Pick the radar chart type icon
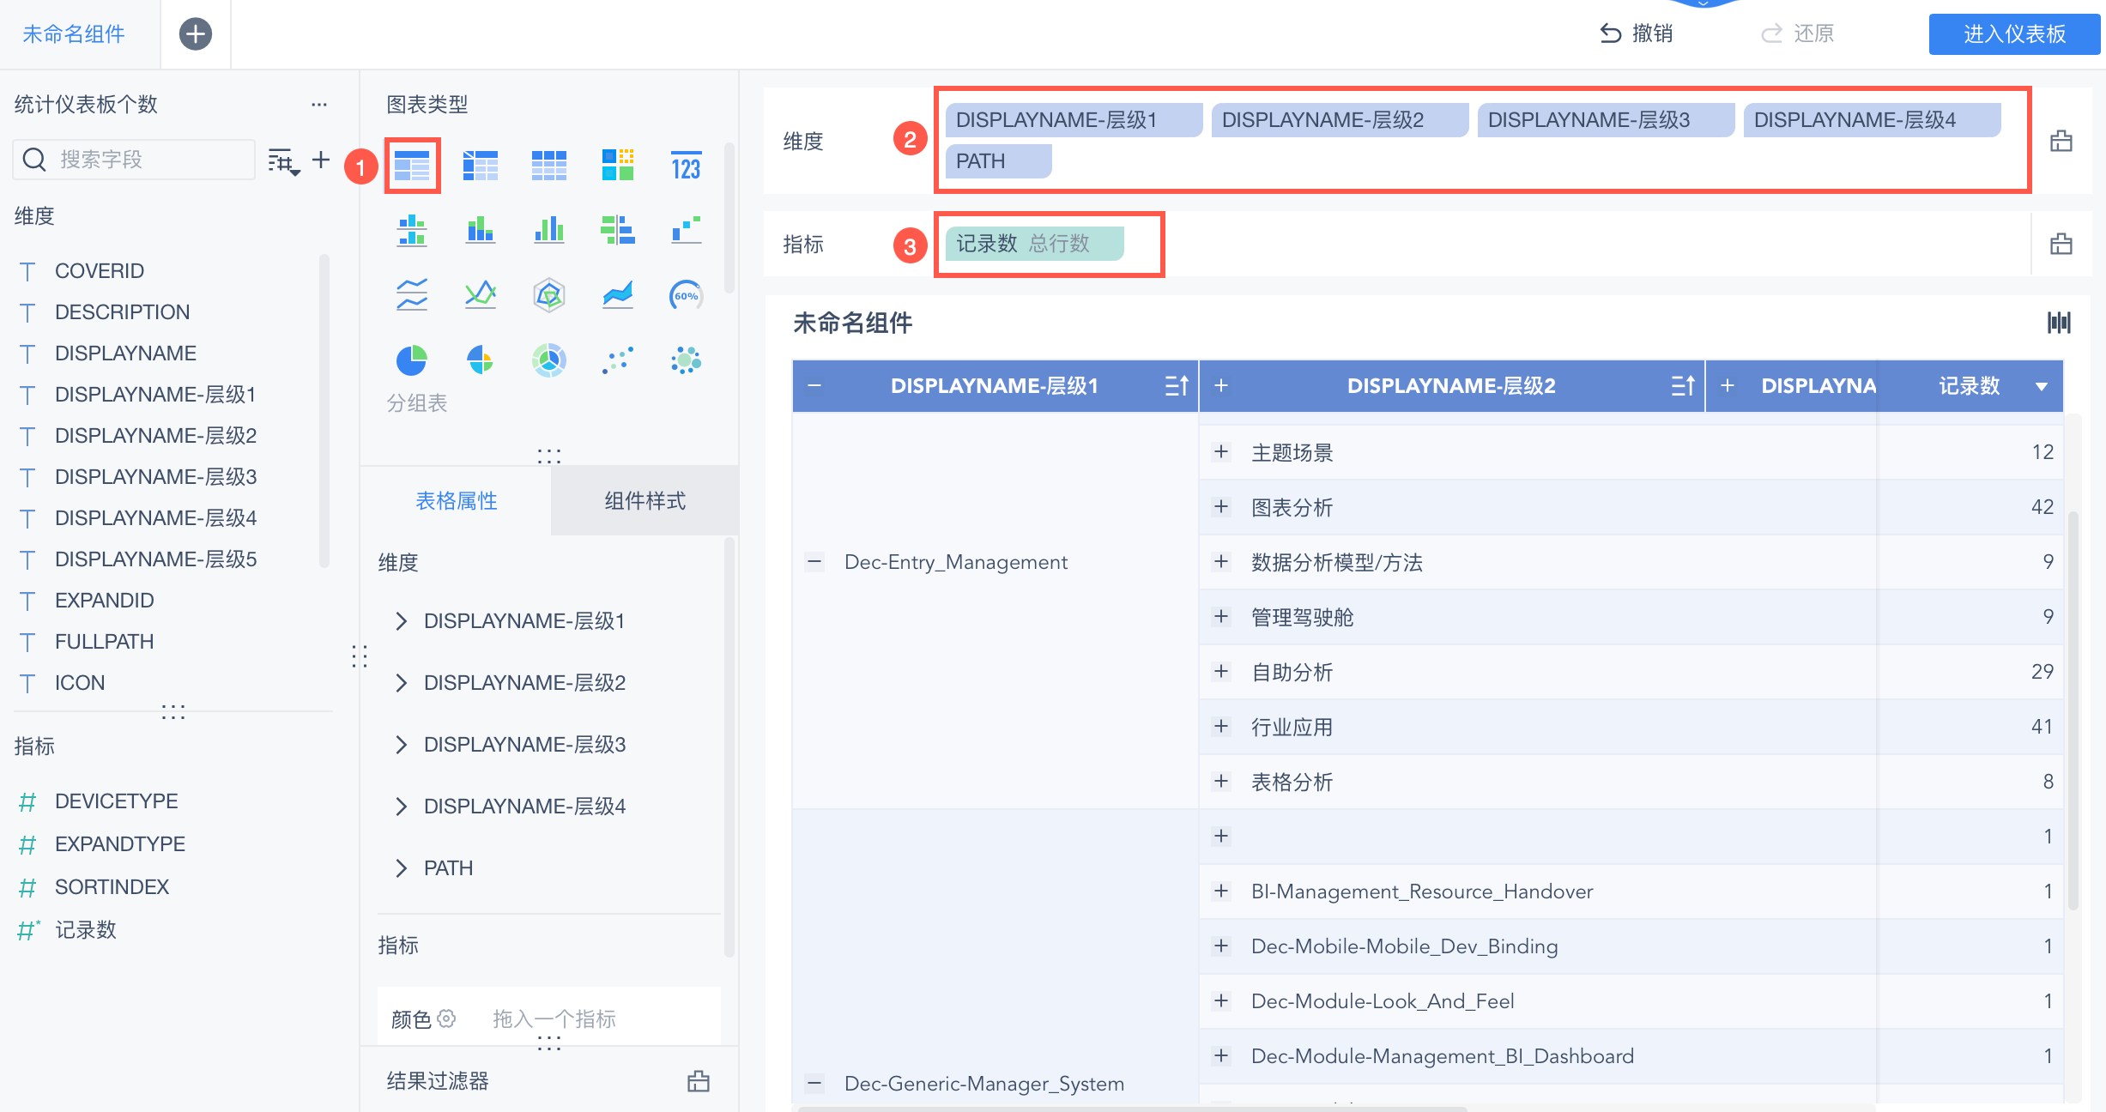Viewport: 2106px width, 1112px height. click(549, 296)
